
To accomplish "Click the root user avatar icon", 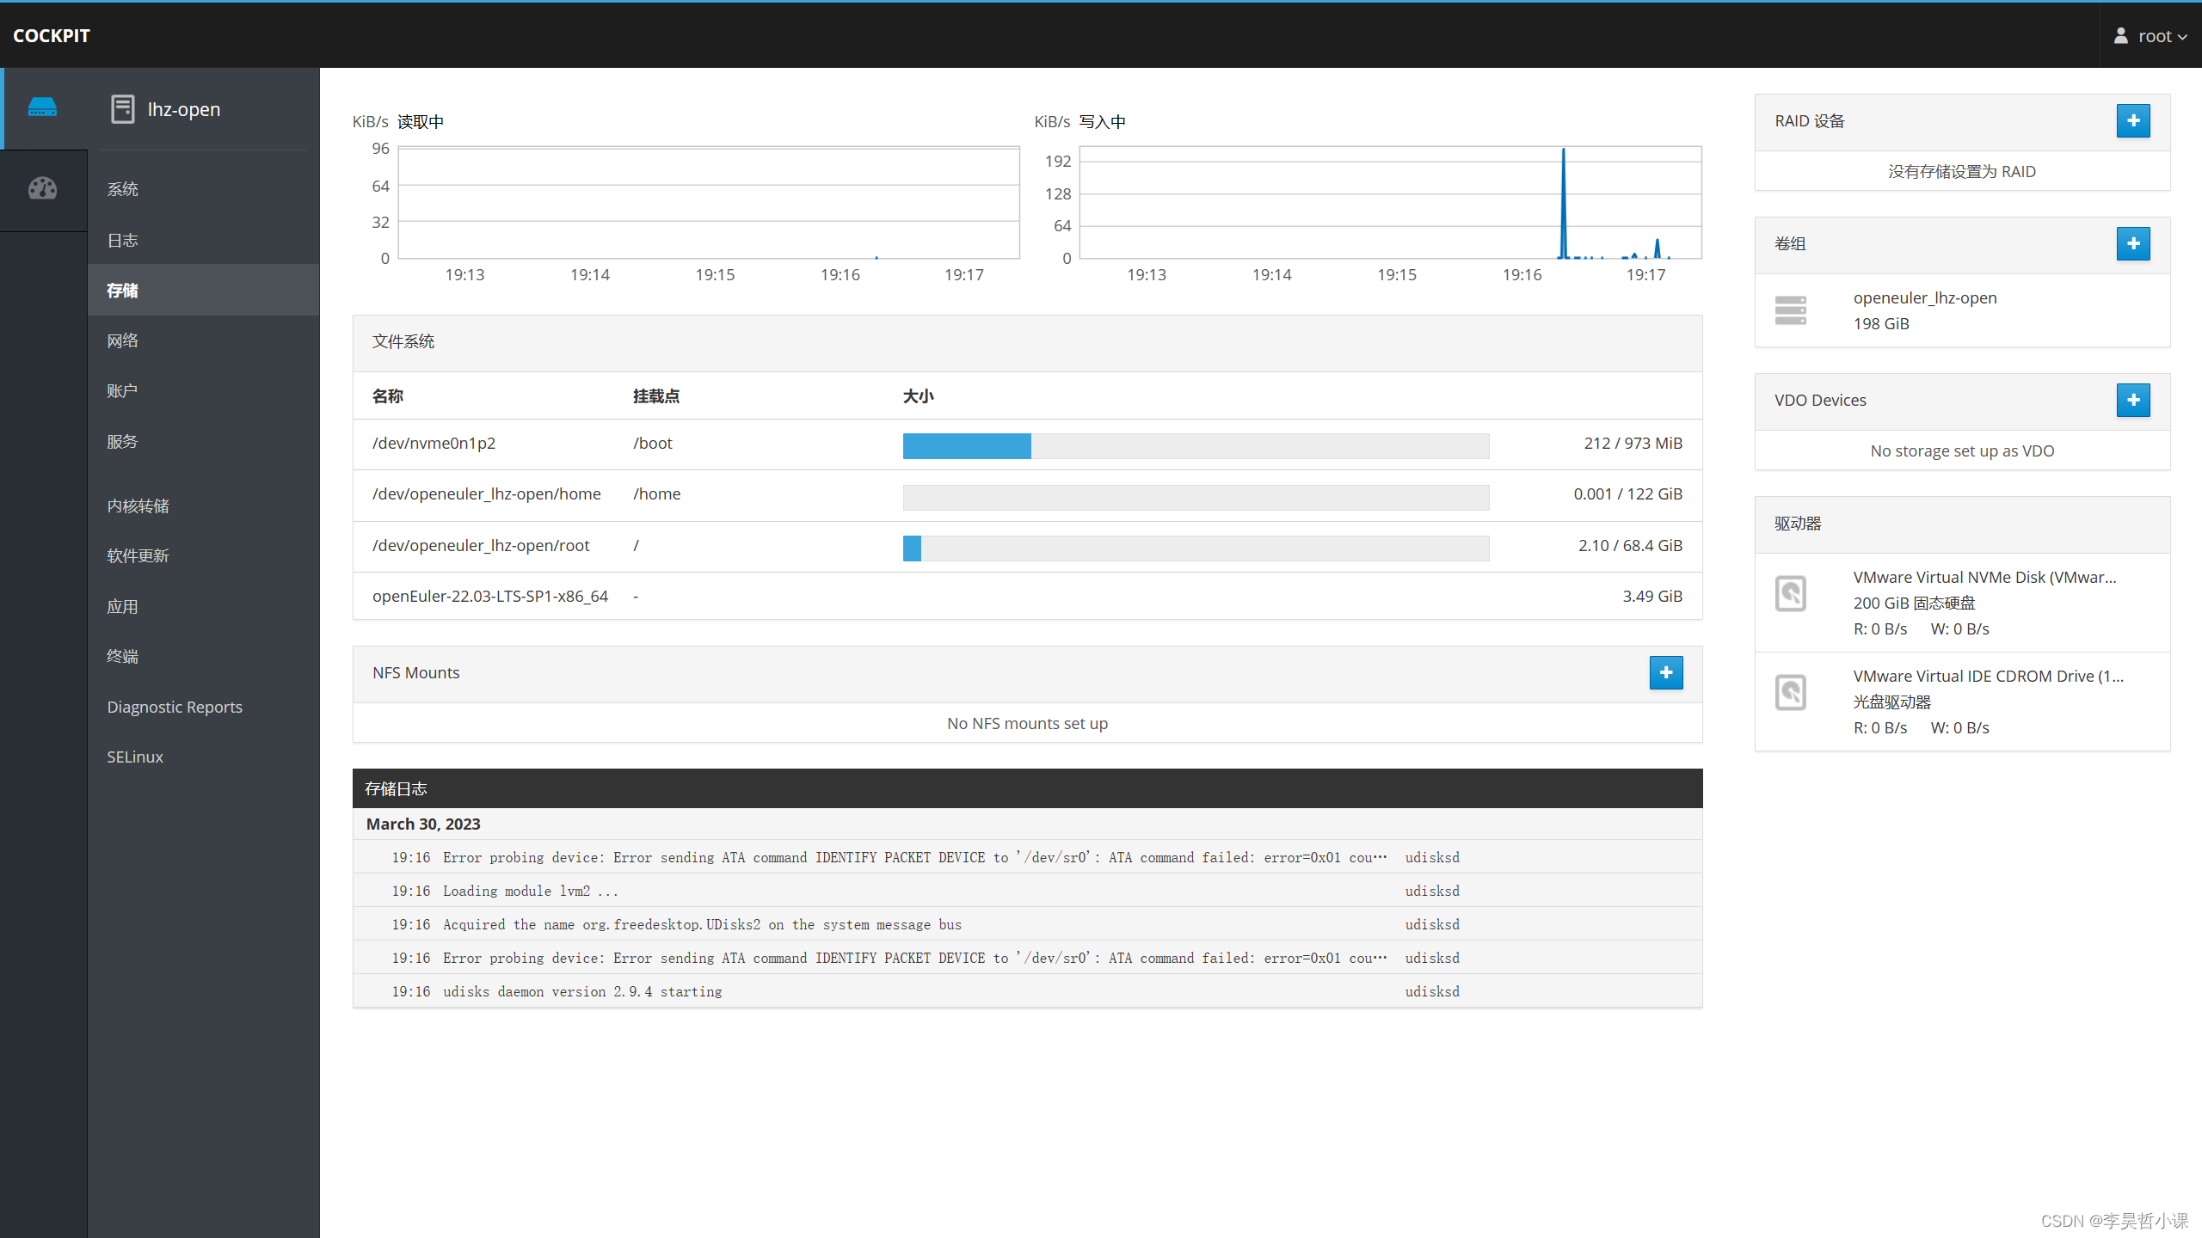I will coord(2121,35).
